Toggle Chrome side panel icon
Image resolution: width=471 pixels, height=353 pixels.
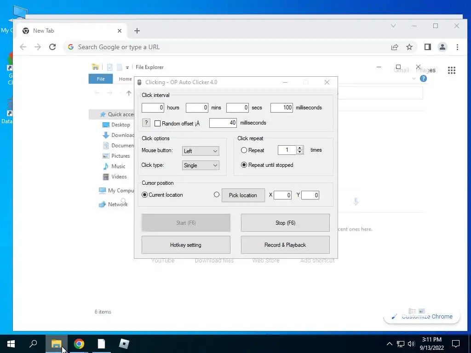[428, 47]
